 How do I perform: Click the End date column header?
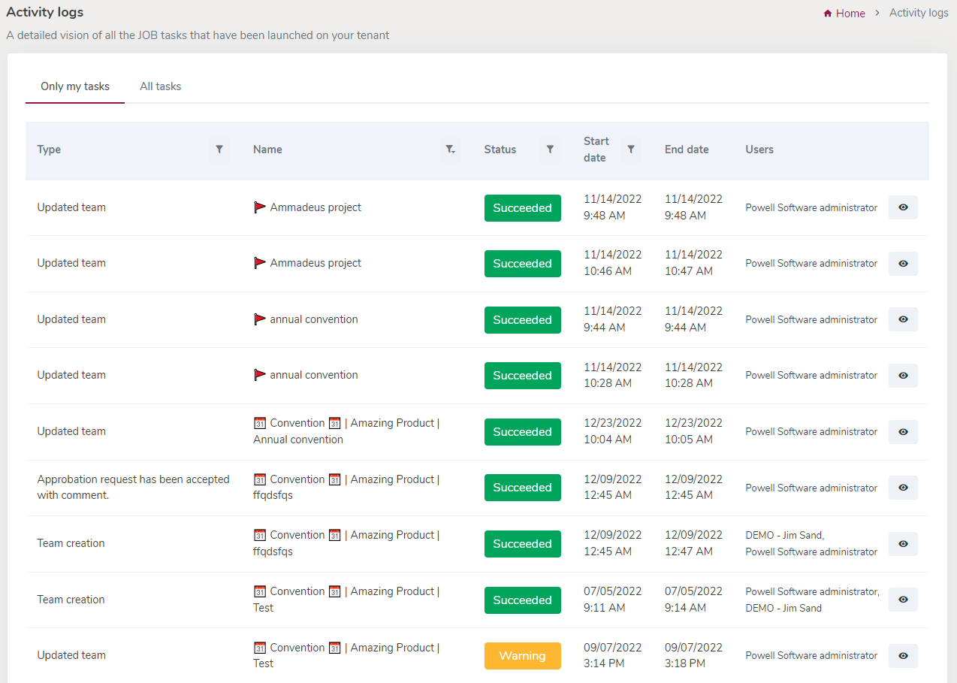687,150
